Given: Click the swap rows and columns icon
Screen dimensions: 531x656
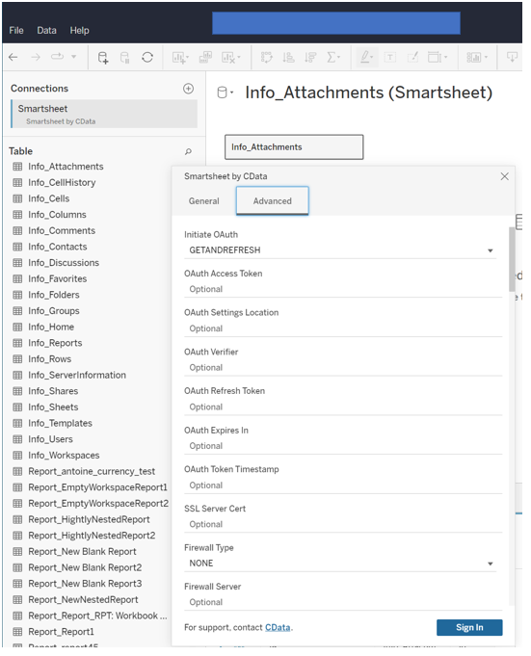Looking at the screenshot, I should coord(266,57).
